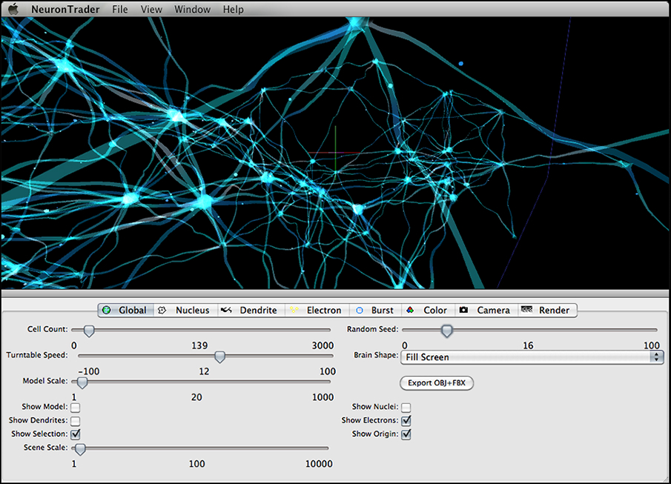This screenshot has height=484, width=671.
Task: Uncheck the Show Selection checkbox
Action: (76, 434)
